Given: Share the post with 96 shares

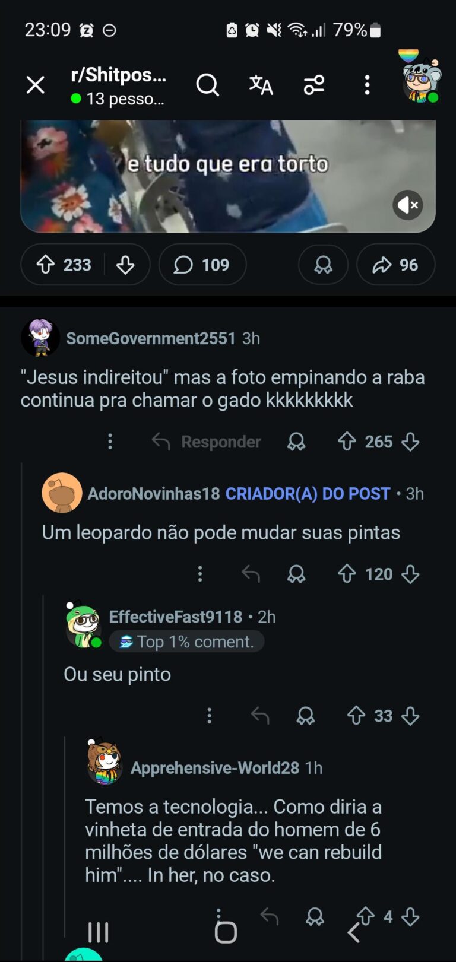Looking at the screenshot, I should (x=395, y=265).
